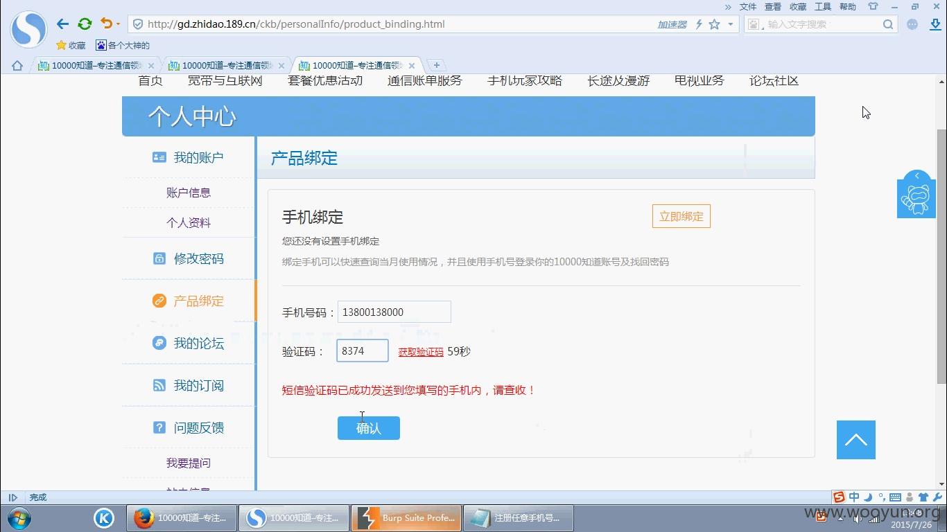
Task: Click the shield security icon in address bar
Action: point(138,24)
